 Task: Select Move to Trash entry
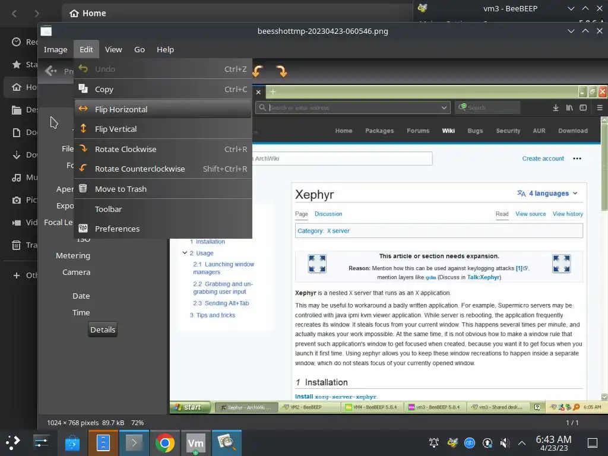pyautogui.click(x=163, y=189)
